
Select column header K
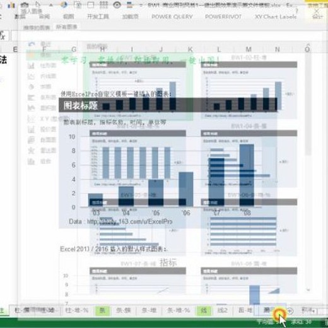190,49
